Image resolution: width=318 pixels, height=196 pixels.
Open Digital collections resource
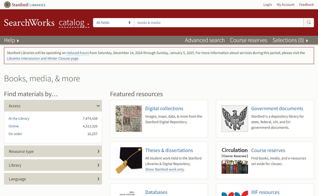(164, 108)
